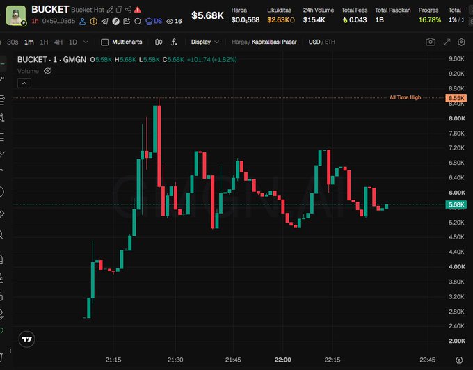The width and height of the screenshot is (473, 370).
Task: Click the Progres 16.78% indicator
Action: 430,20
